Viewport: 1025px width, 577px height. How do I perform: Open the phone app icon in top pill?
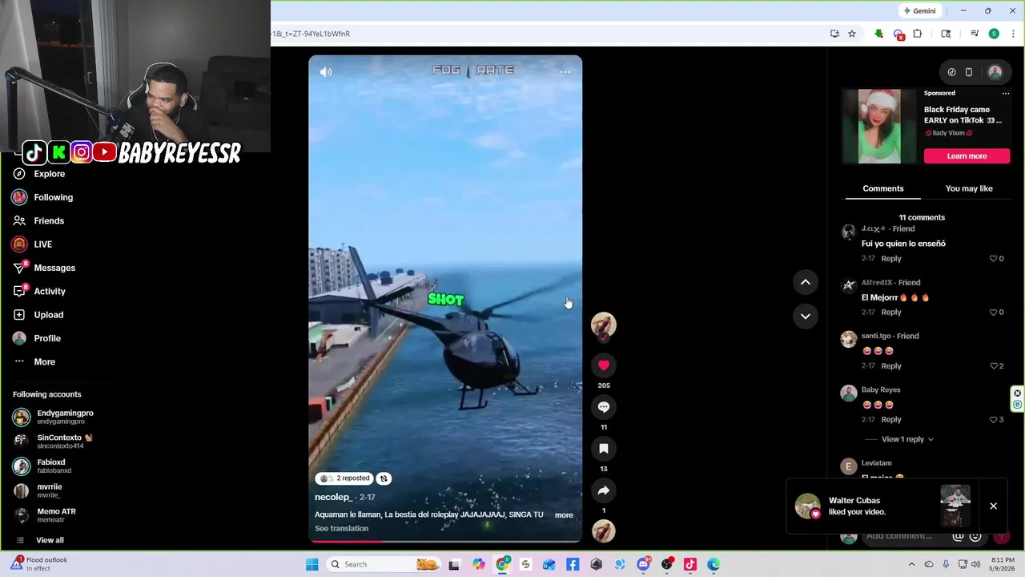tap(969, 72)
